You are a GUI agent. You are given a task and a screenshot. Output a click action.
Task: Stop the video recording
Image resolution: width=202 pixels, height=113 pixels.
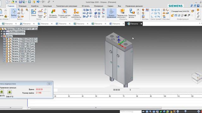pyautogui.click(x=9, y=92)
